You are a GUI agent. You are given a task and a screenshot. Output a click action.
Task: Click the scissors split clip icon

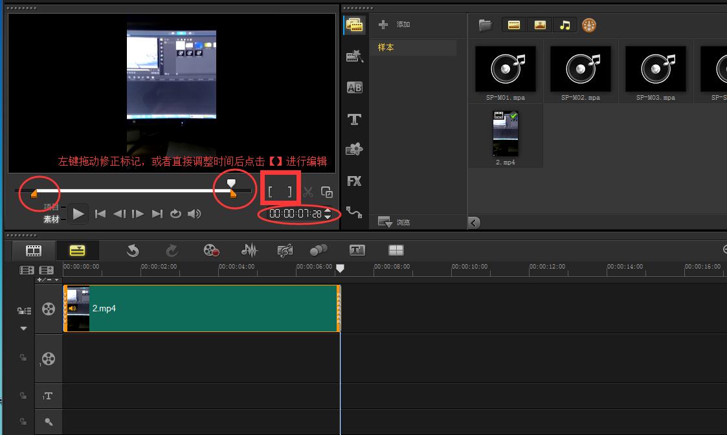click(308, 192)
